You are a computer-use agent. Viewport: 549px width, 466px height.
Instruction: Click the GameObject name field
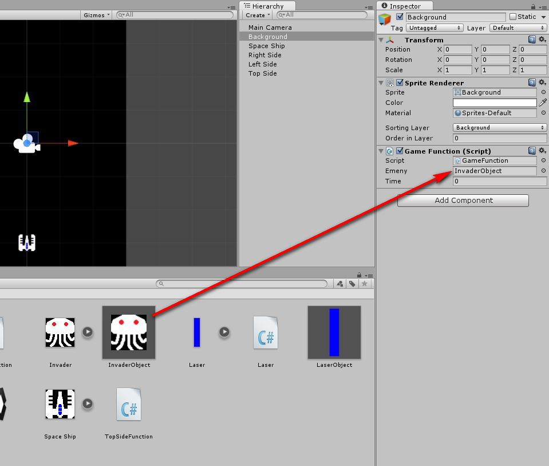click(456, 17)
